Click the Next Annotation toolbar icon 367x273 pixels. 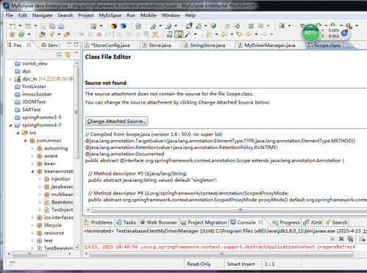(208, 34)
